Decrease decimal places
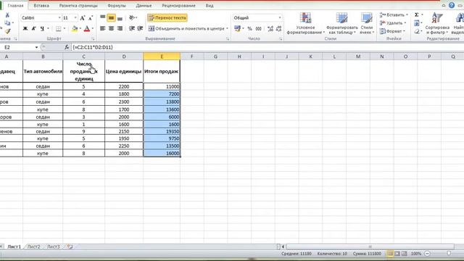The image size is (464, 261). (278, 29)
